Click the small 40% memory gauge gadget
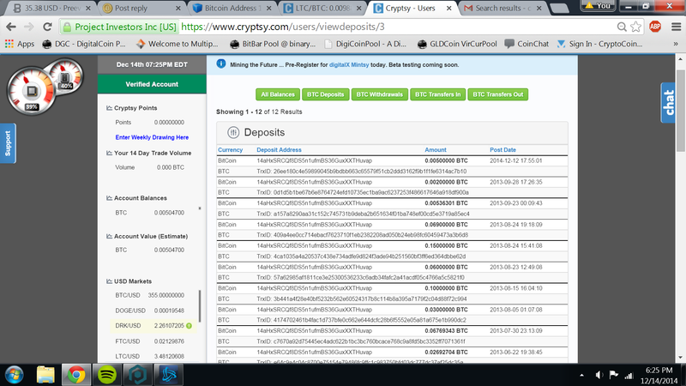686x386 pixels. pos(65,76)
